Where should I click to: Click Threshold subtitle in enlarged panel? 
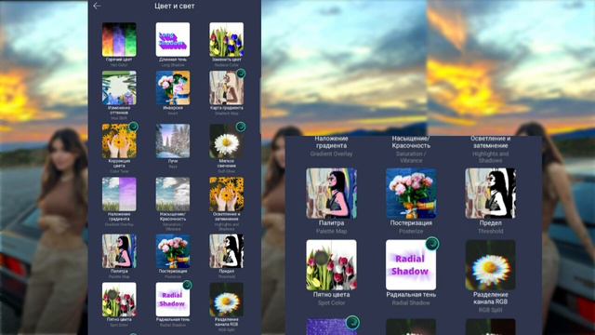point(491,231)
